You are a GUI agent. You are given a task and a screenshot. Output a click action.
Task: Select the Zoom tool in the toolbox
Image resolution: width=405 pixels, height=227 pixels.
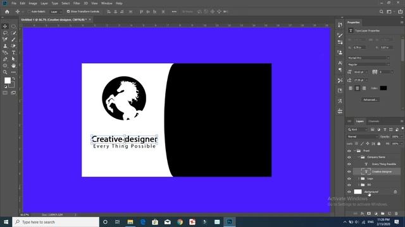pyautogui.click(x=5, y=73)
